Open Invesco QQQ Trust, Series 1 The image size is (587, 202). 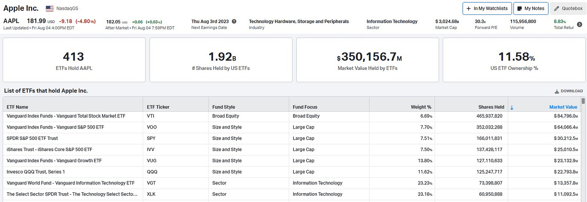pos(36,171)
